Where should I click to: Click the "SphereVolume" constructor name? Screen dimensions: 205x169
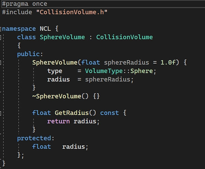click(x=55, y=62)
